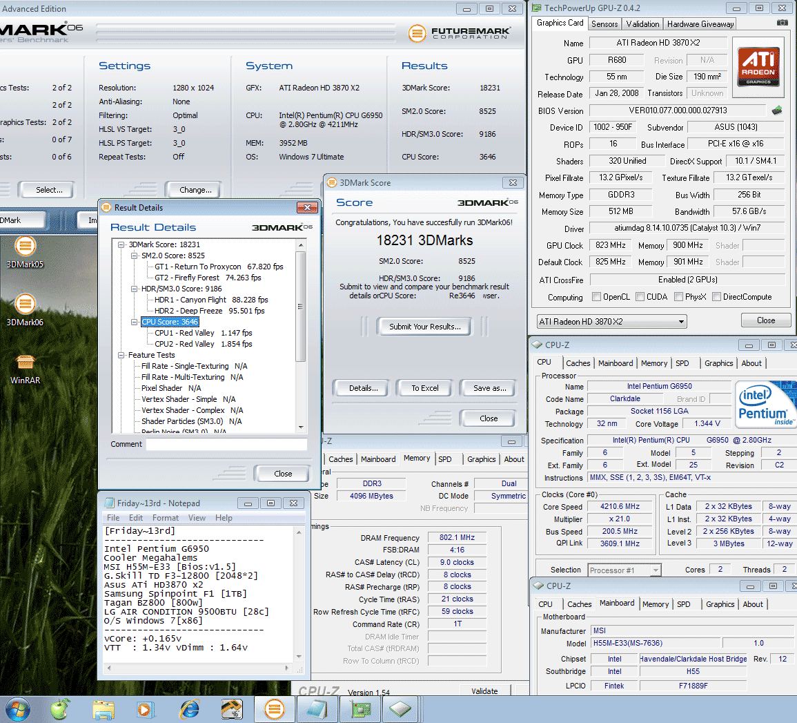Open the WinRAR desktop icon

(x=25, y=363)
